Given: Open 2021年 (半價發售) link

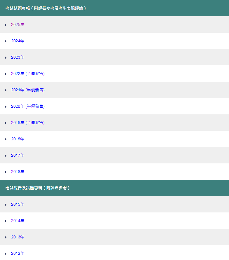Looking at the screenshot, I should [x=28, y=90].
